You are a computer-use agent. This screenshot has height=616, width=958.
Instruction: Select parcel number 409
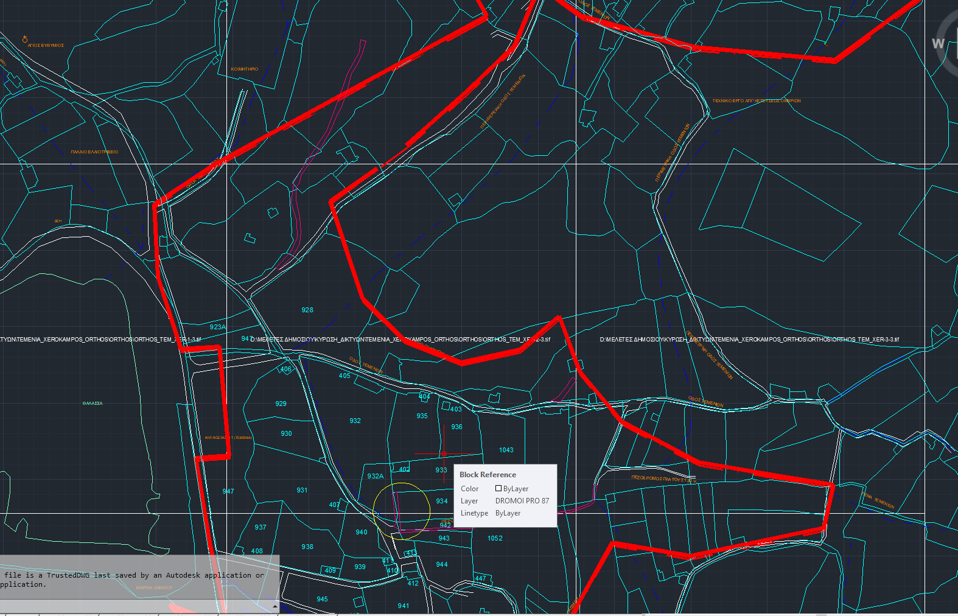[330, 570]
